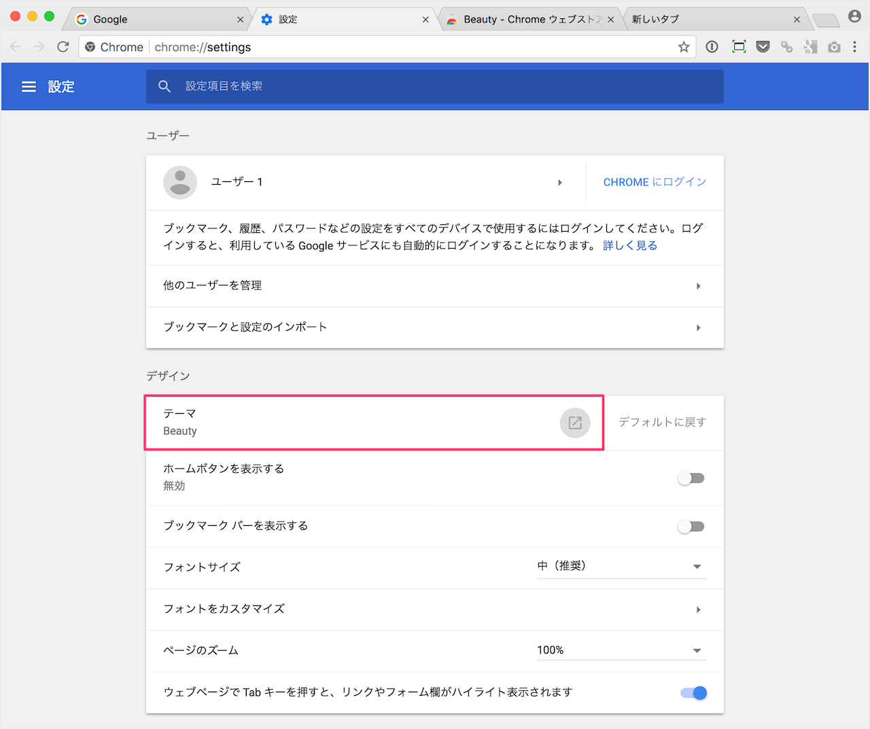This screenshot has width=870, height=729.
Task: Toggle ブックマーク バーを表示する switch
Action: coord(691,527)
